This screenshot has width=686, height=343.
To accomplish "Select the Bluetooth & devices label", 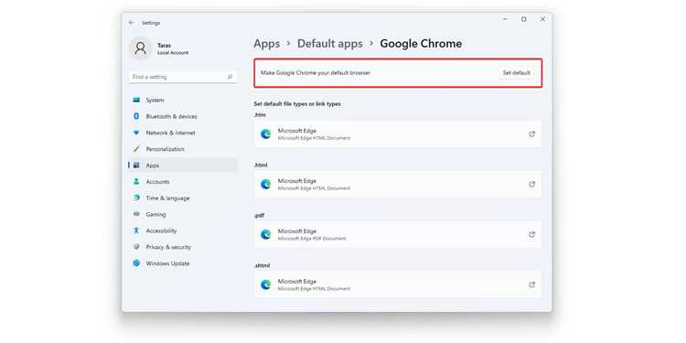I will pyautogui.click(x=172, y=116).
